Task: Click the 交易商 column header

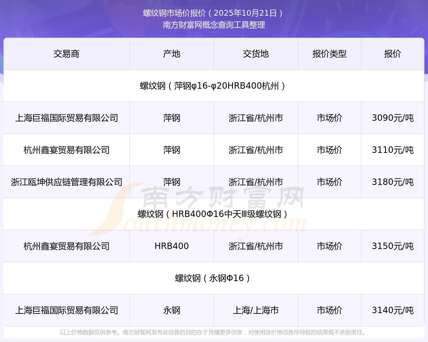Action: 66,54
